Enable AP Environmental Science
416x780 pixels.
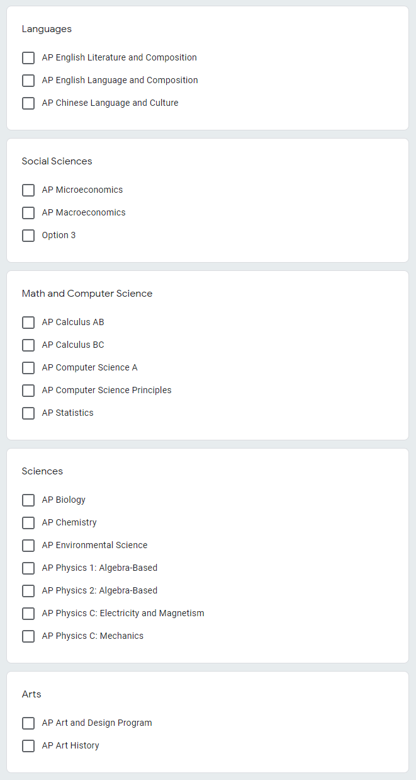[28, 546]
